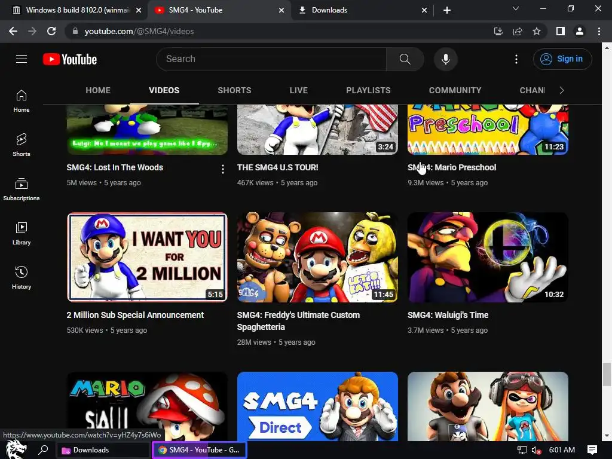Screen dimensions: 612x459
Task: Click the search magnifier button
Action: [x=405, y=59]
